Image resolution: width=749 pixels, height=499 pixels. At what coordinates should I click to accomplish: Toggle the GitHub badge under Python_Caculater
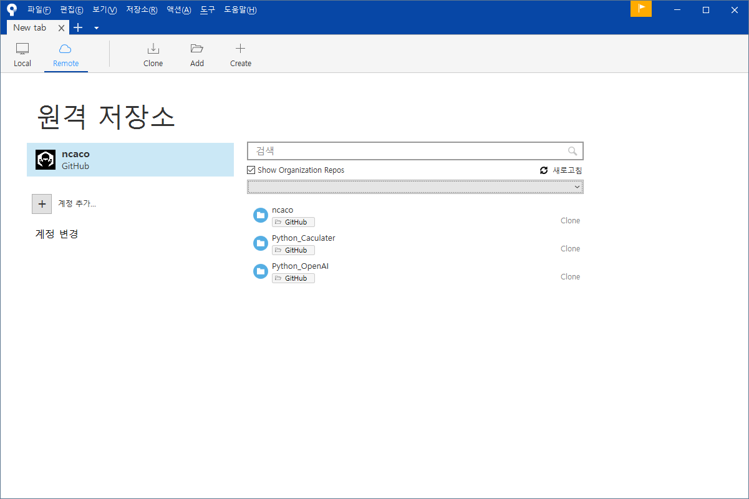coord(292,249)
